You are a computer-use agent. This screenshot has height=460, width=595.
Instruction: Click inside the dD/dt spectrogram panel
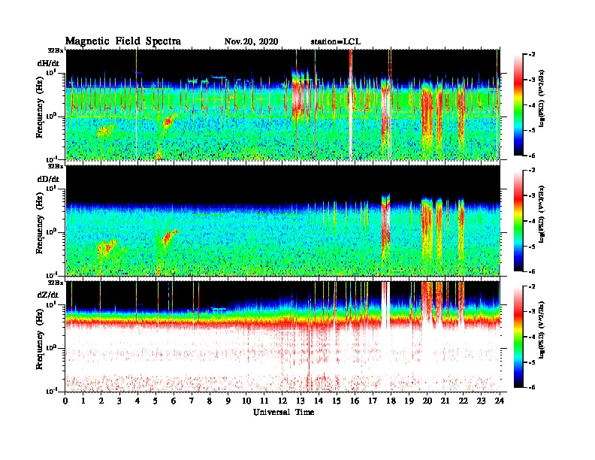[283, 220]
